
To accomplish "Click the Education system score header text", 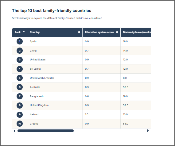I will (x=99, y=32).
